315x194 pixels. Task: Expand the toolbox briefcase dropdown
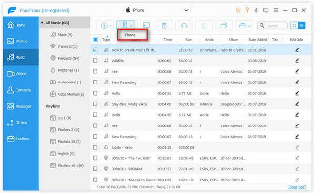[245, 25]
